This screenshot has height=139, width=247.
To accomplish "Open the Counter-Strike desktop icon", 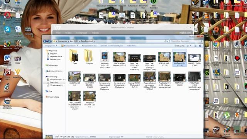I will 237,45.
